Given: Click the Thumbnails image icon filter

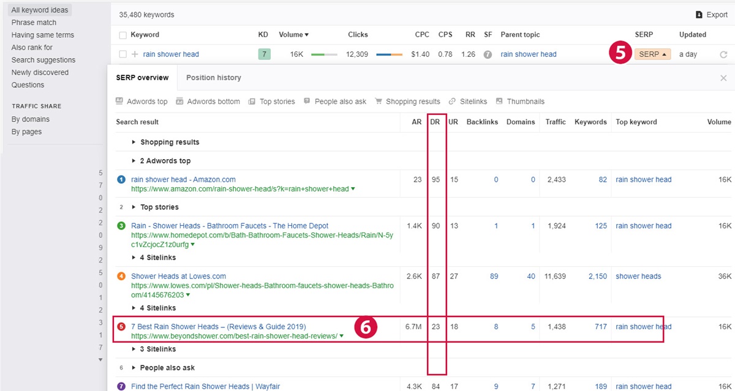Looking at the screenshot, I should coord(500,102).
